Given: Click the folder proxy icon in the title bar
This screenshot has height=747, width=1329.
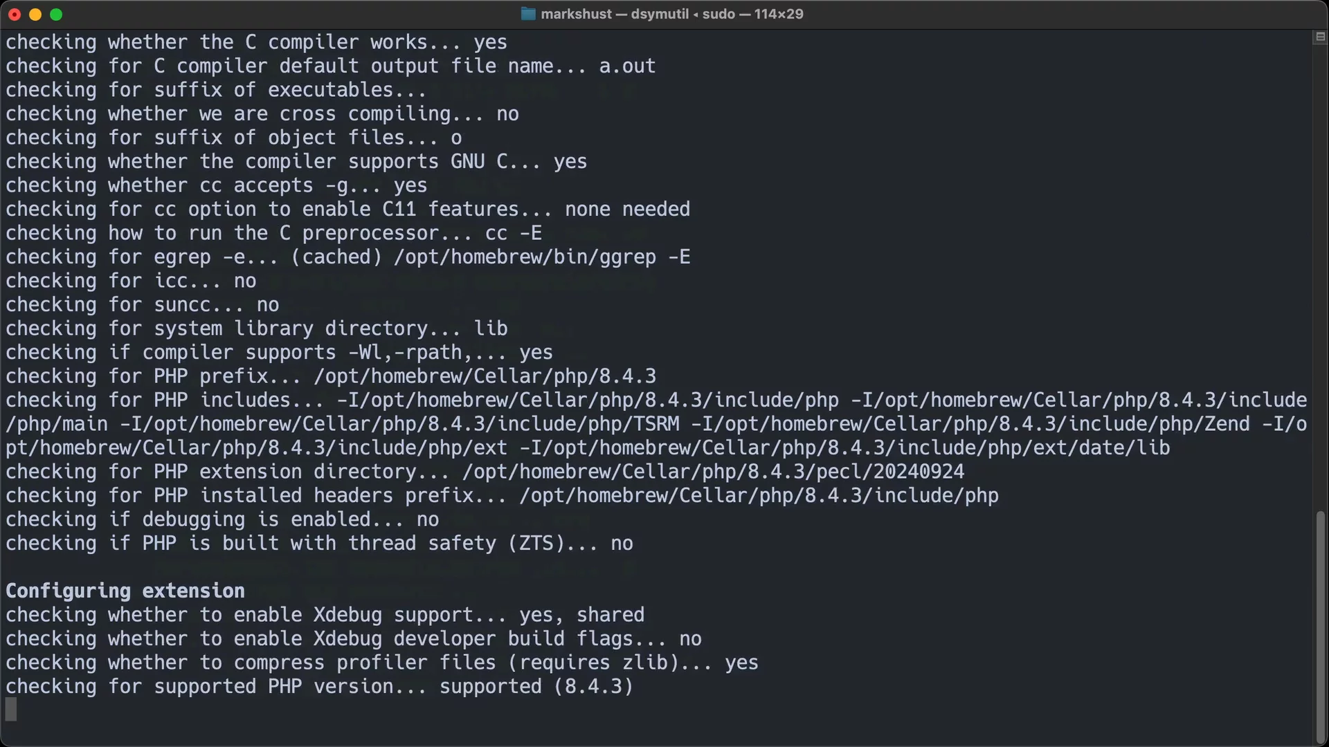Looking at the screenshot, I should pyautogui.click(x=528, y=14).
